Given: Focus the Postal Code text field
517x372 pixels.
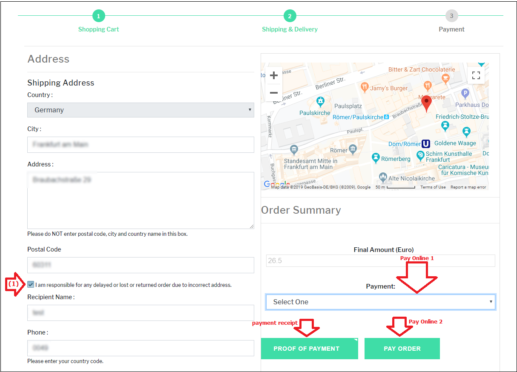Looking at the screenshot, I should pos(141,265).
